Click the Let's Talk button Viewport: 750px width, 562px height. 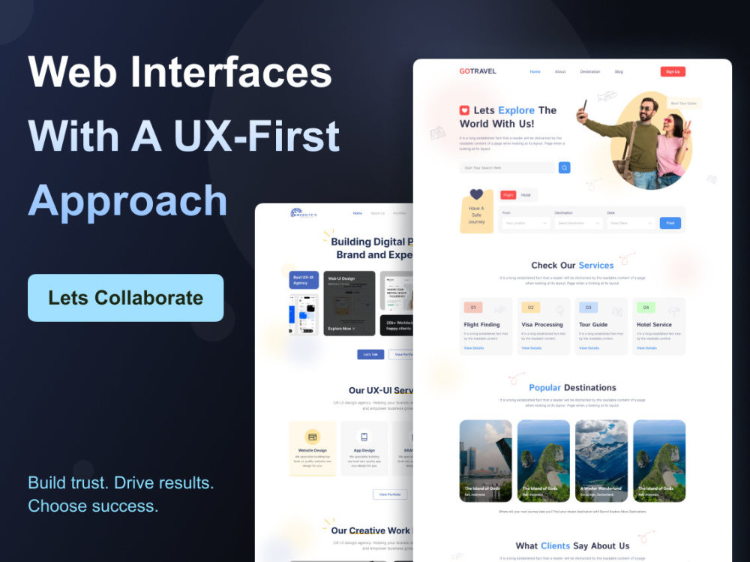click(x=370, y=355)
